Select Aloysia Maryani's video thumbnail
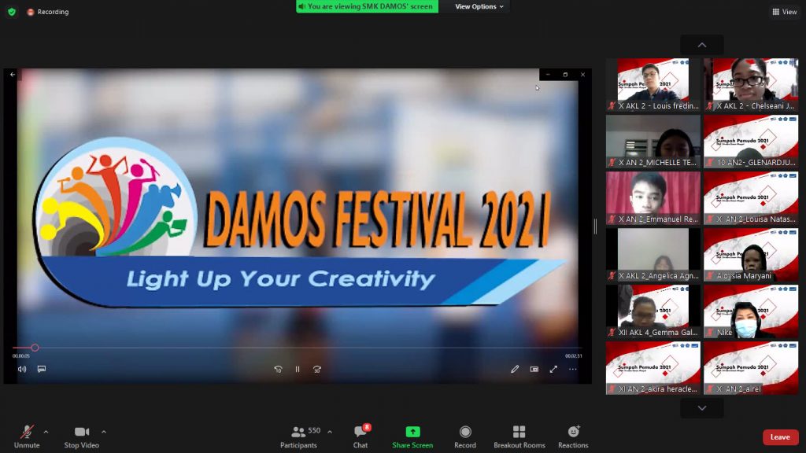The width and height of the screenshot is (806, 453). pos(751,255)
